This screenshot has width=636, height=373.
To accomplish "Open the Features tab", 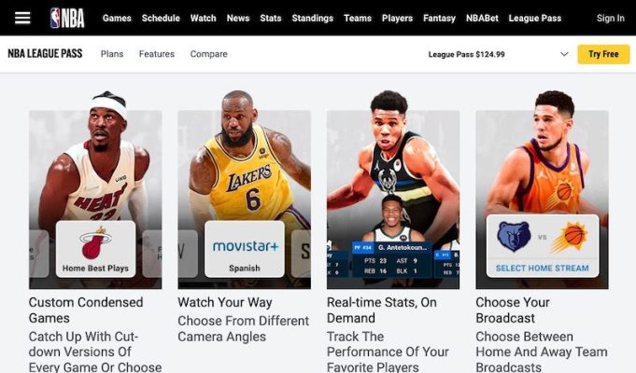I will 157,54.
